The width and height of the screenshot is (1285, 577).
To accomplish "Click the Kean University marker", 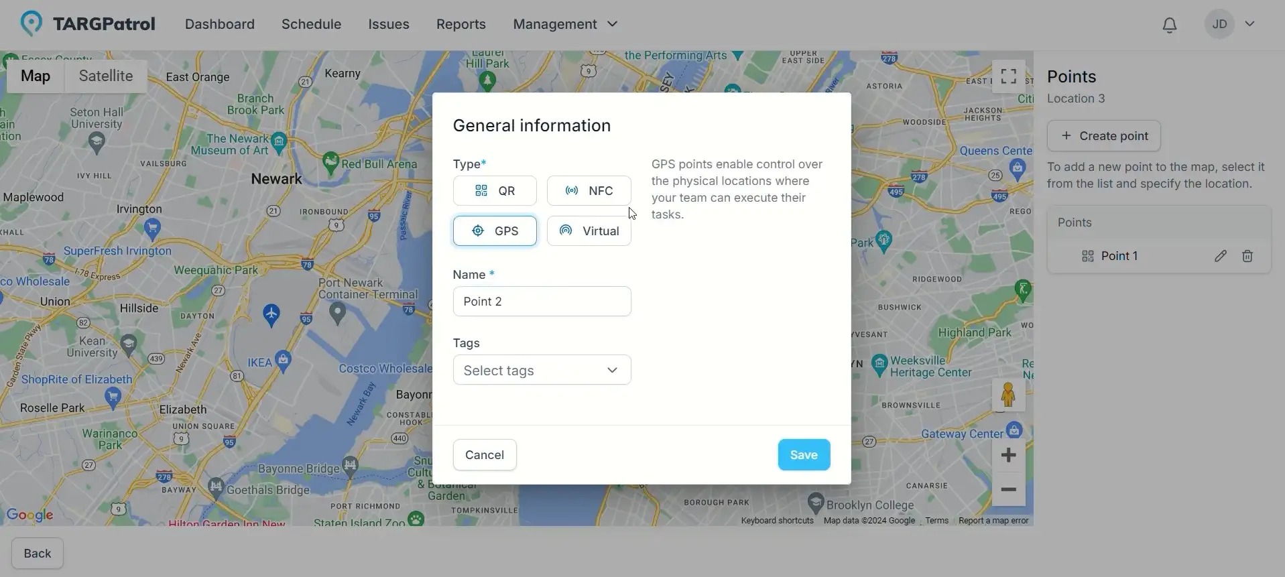I will [128, 345].
